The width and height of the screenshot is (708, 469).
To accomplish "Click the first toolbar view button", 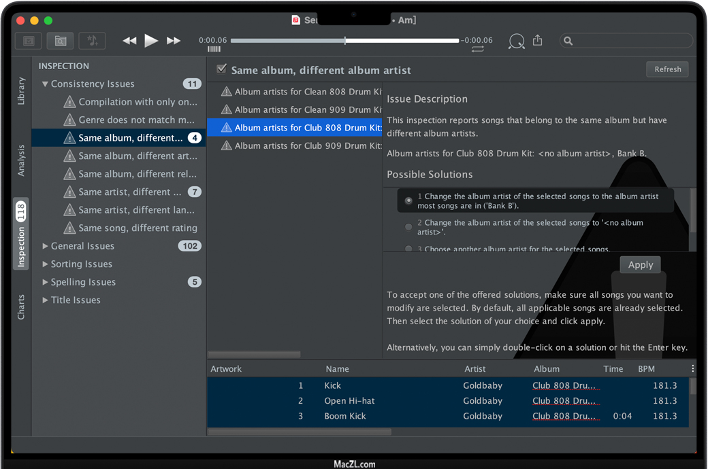I will pos(29,41).
